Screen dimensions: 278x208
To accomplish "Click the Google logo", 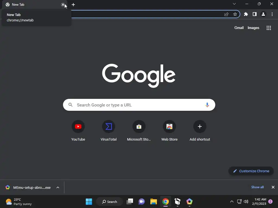I will coord(139,76).
